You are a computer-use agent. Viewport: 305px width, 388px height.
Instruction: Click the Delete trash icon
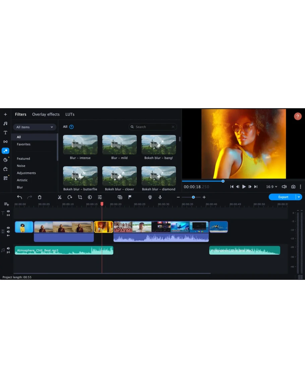pyautogui.click(x=40, y=197)
